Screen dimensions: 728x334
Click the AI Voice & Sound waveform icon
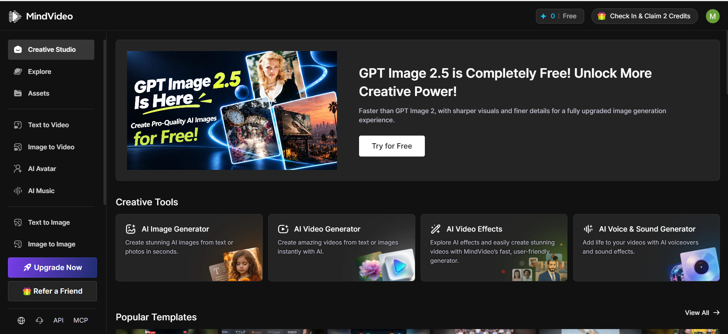tap(588, 229)
